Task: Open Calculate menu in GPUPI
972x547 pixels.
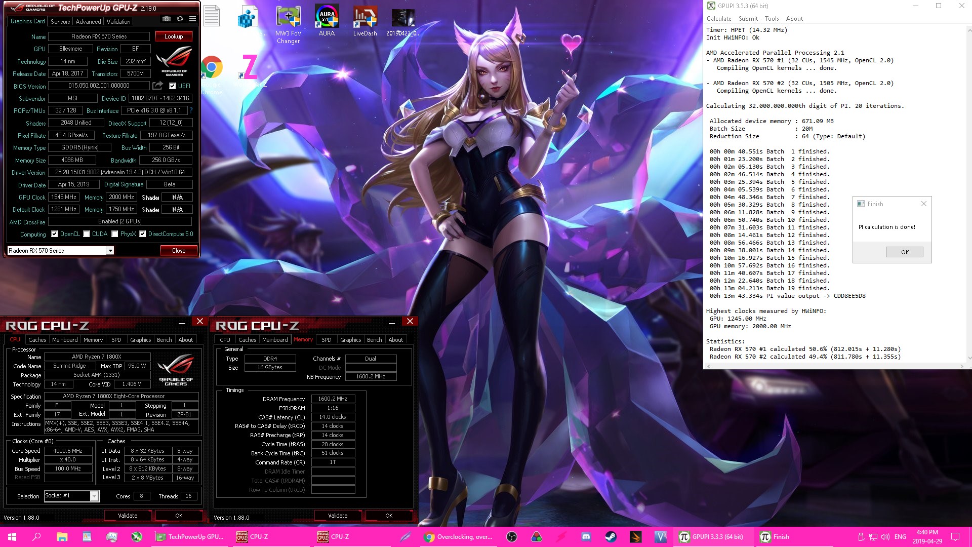Action: [x=719, y=19]
